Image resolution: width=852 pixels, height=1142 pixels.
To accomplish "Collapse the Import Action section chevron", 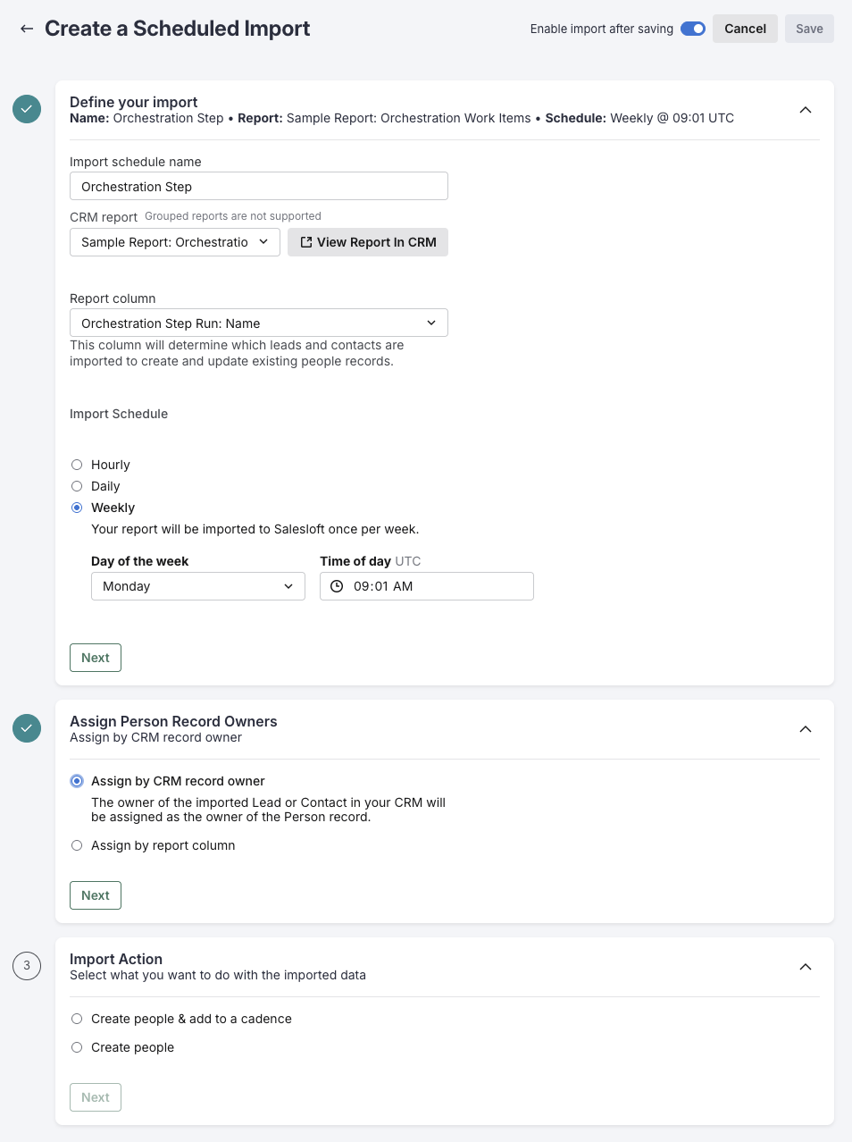I will click(806, 967).
